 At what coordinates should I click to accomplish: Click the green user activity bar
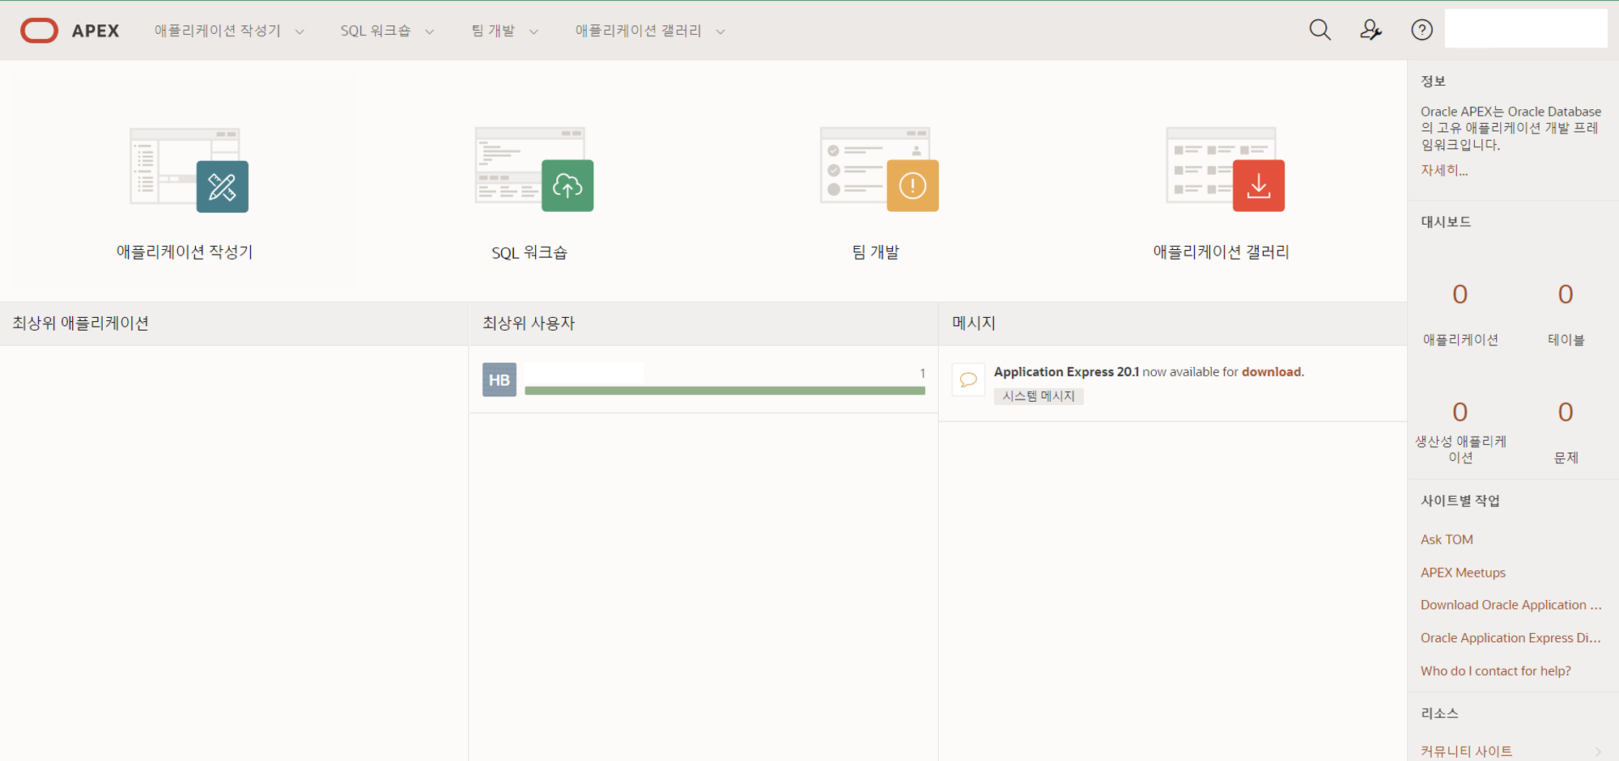(x=725, y=391)
